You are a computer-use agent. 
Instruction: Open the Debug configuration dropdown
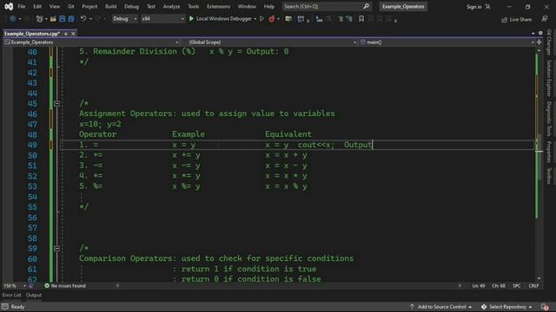[x=124, y=19]
